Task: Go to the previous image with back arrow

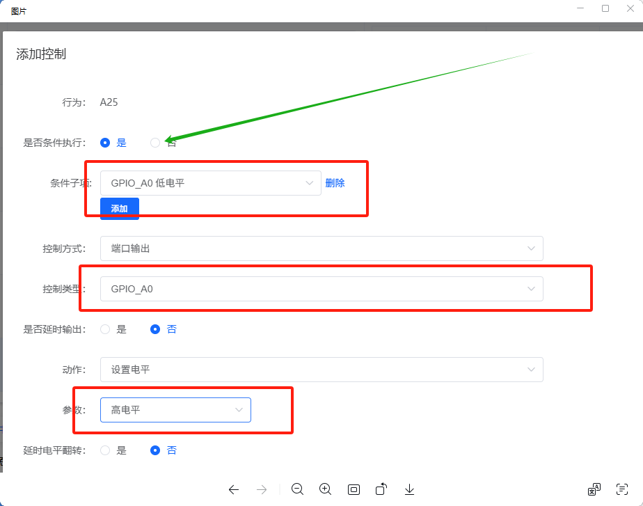Action: click(234, 489)
